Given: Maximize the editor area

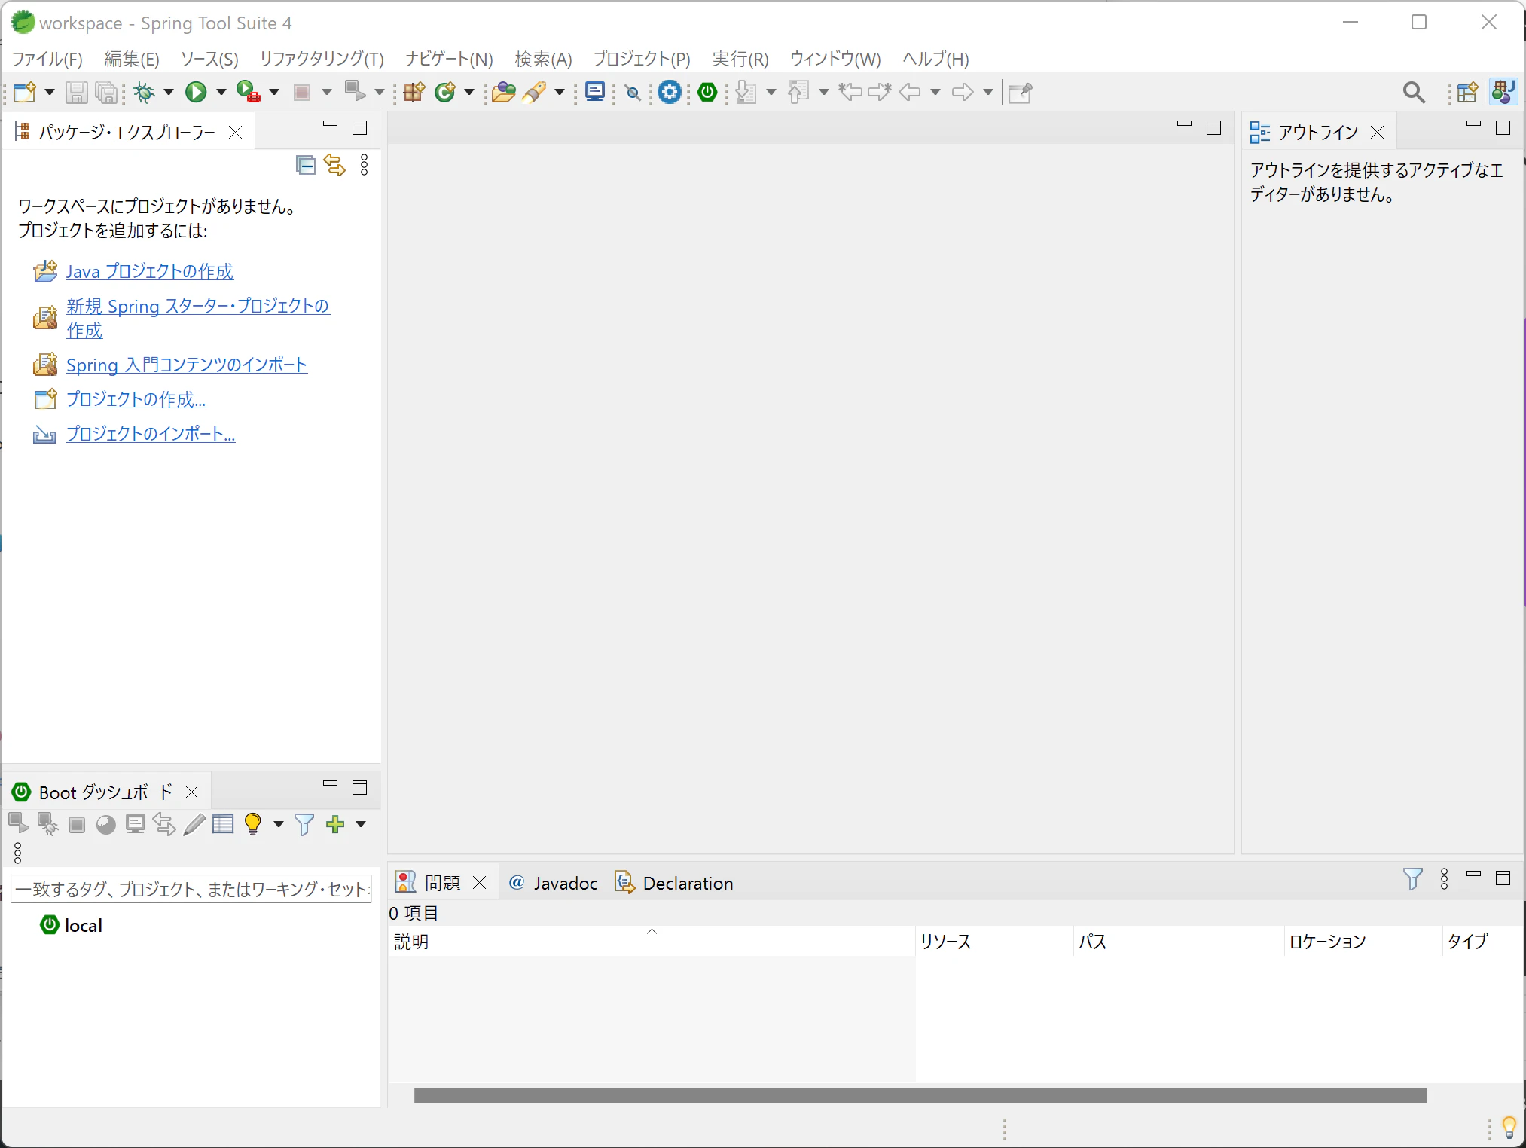Looking at the screenshot, I should (1213, 127).
